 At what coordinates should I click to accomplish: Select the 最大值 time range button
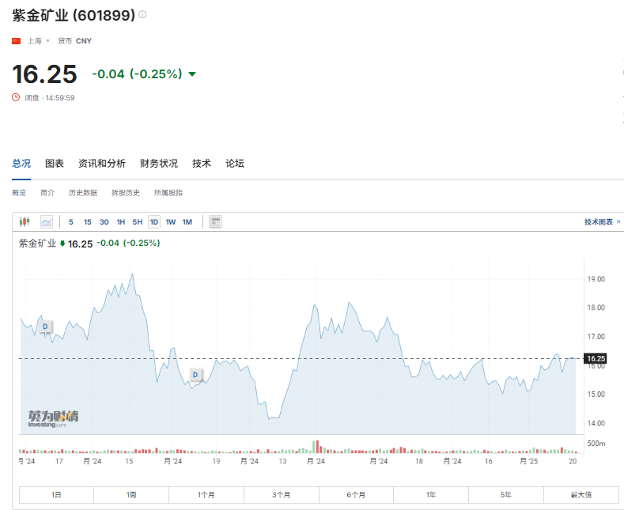(581, 495)
